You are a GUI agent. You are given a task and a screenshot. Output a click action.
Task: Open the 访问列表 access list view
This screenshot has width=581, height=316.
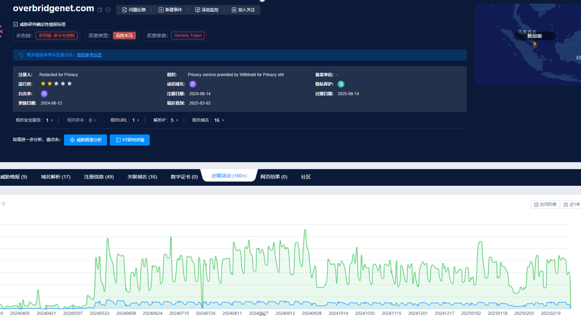(x=545, y=205)
